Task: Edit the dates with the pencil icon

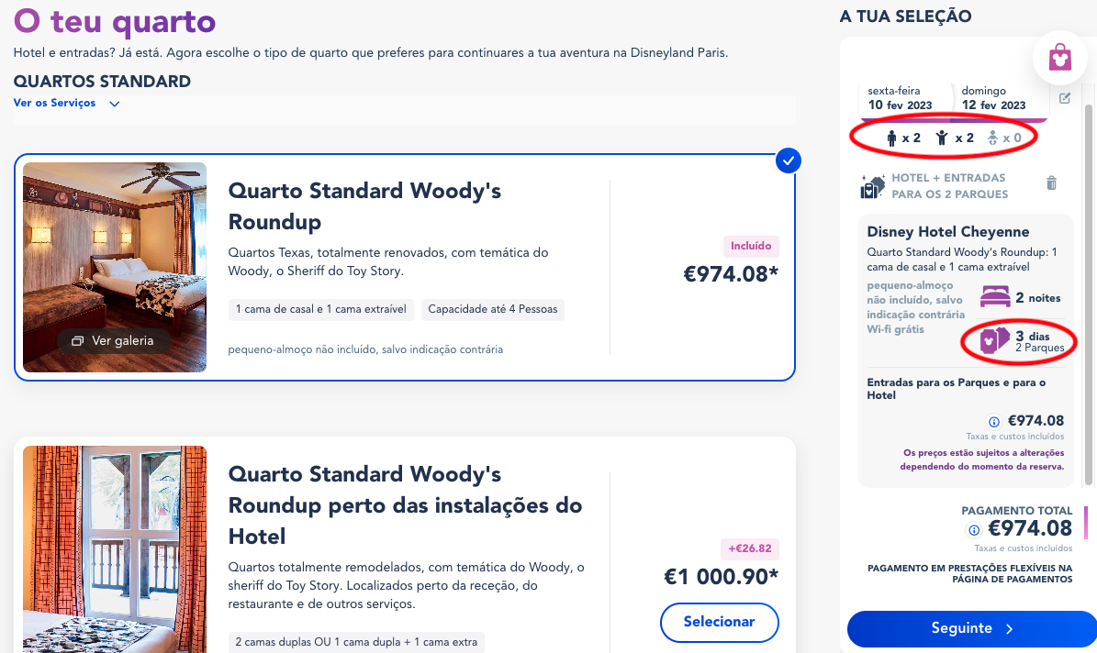Action: [x=1065, y=98]
